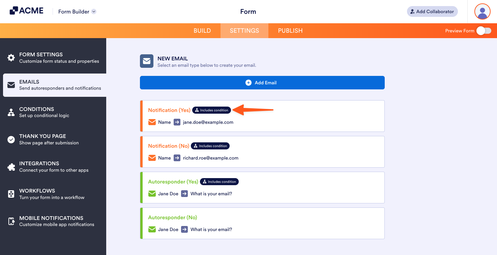
Task: Click the Includes condition badge on Autoresponder (Yes)
Action: point(219,181)
